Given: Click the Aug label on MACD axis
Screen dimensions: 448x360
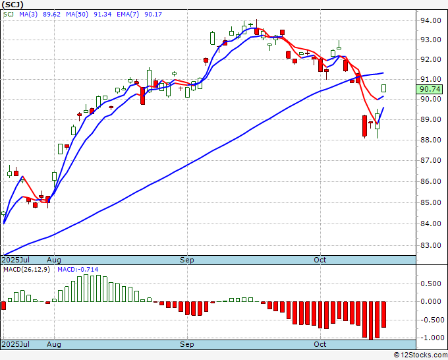Looking at the screenshot, I should (54, 344).
